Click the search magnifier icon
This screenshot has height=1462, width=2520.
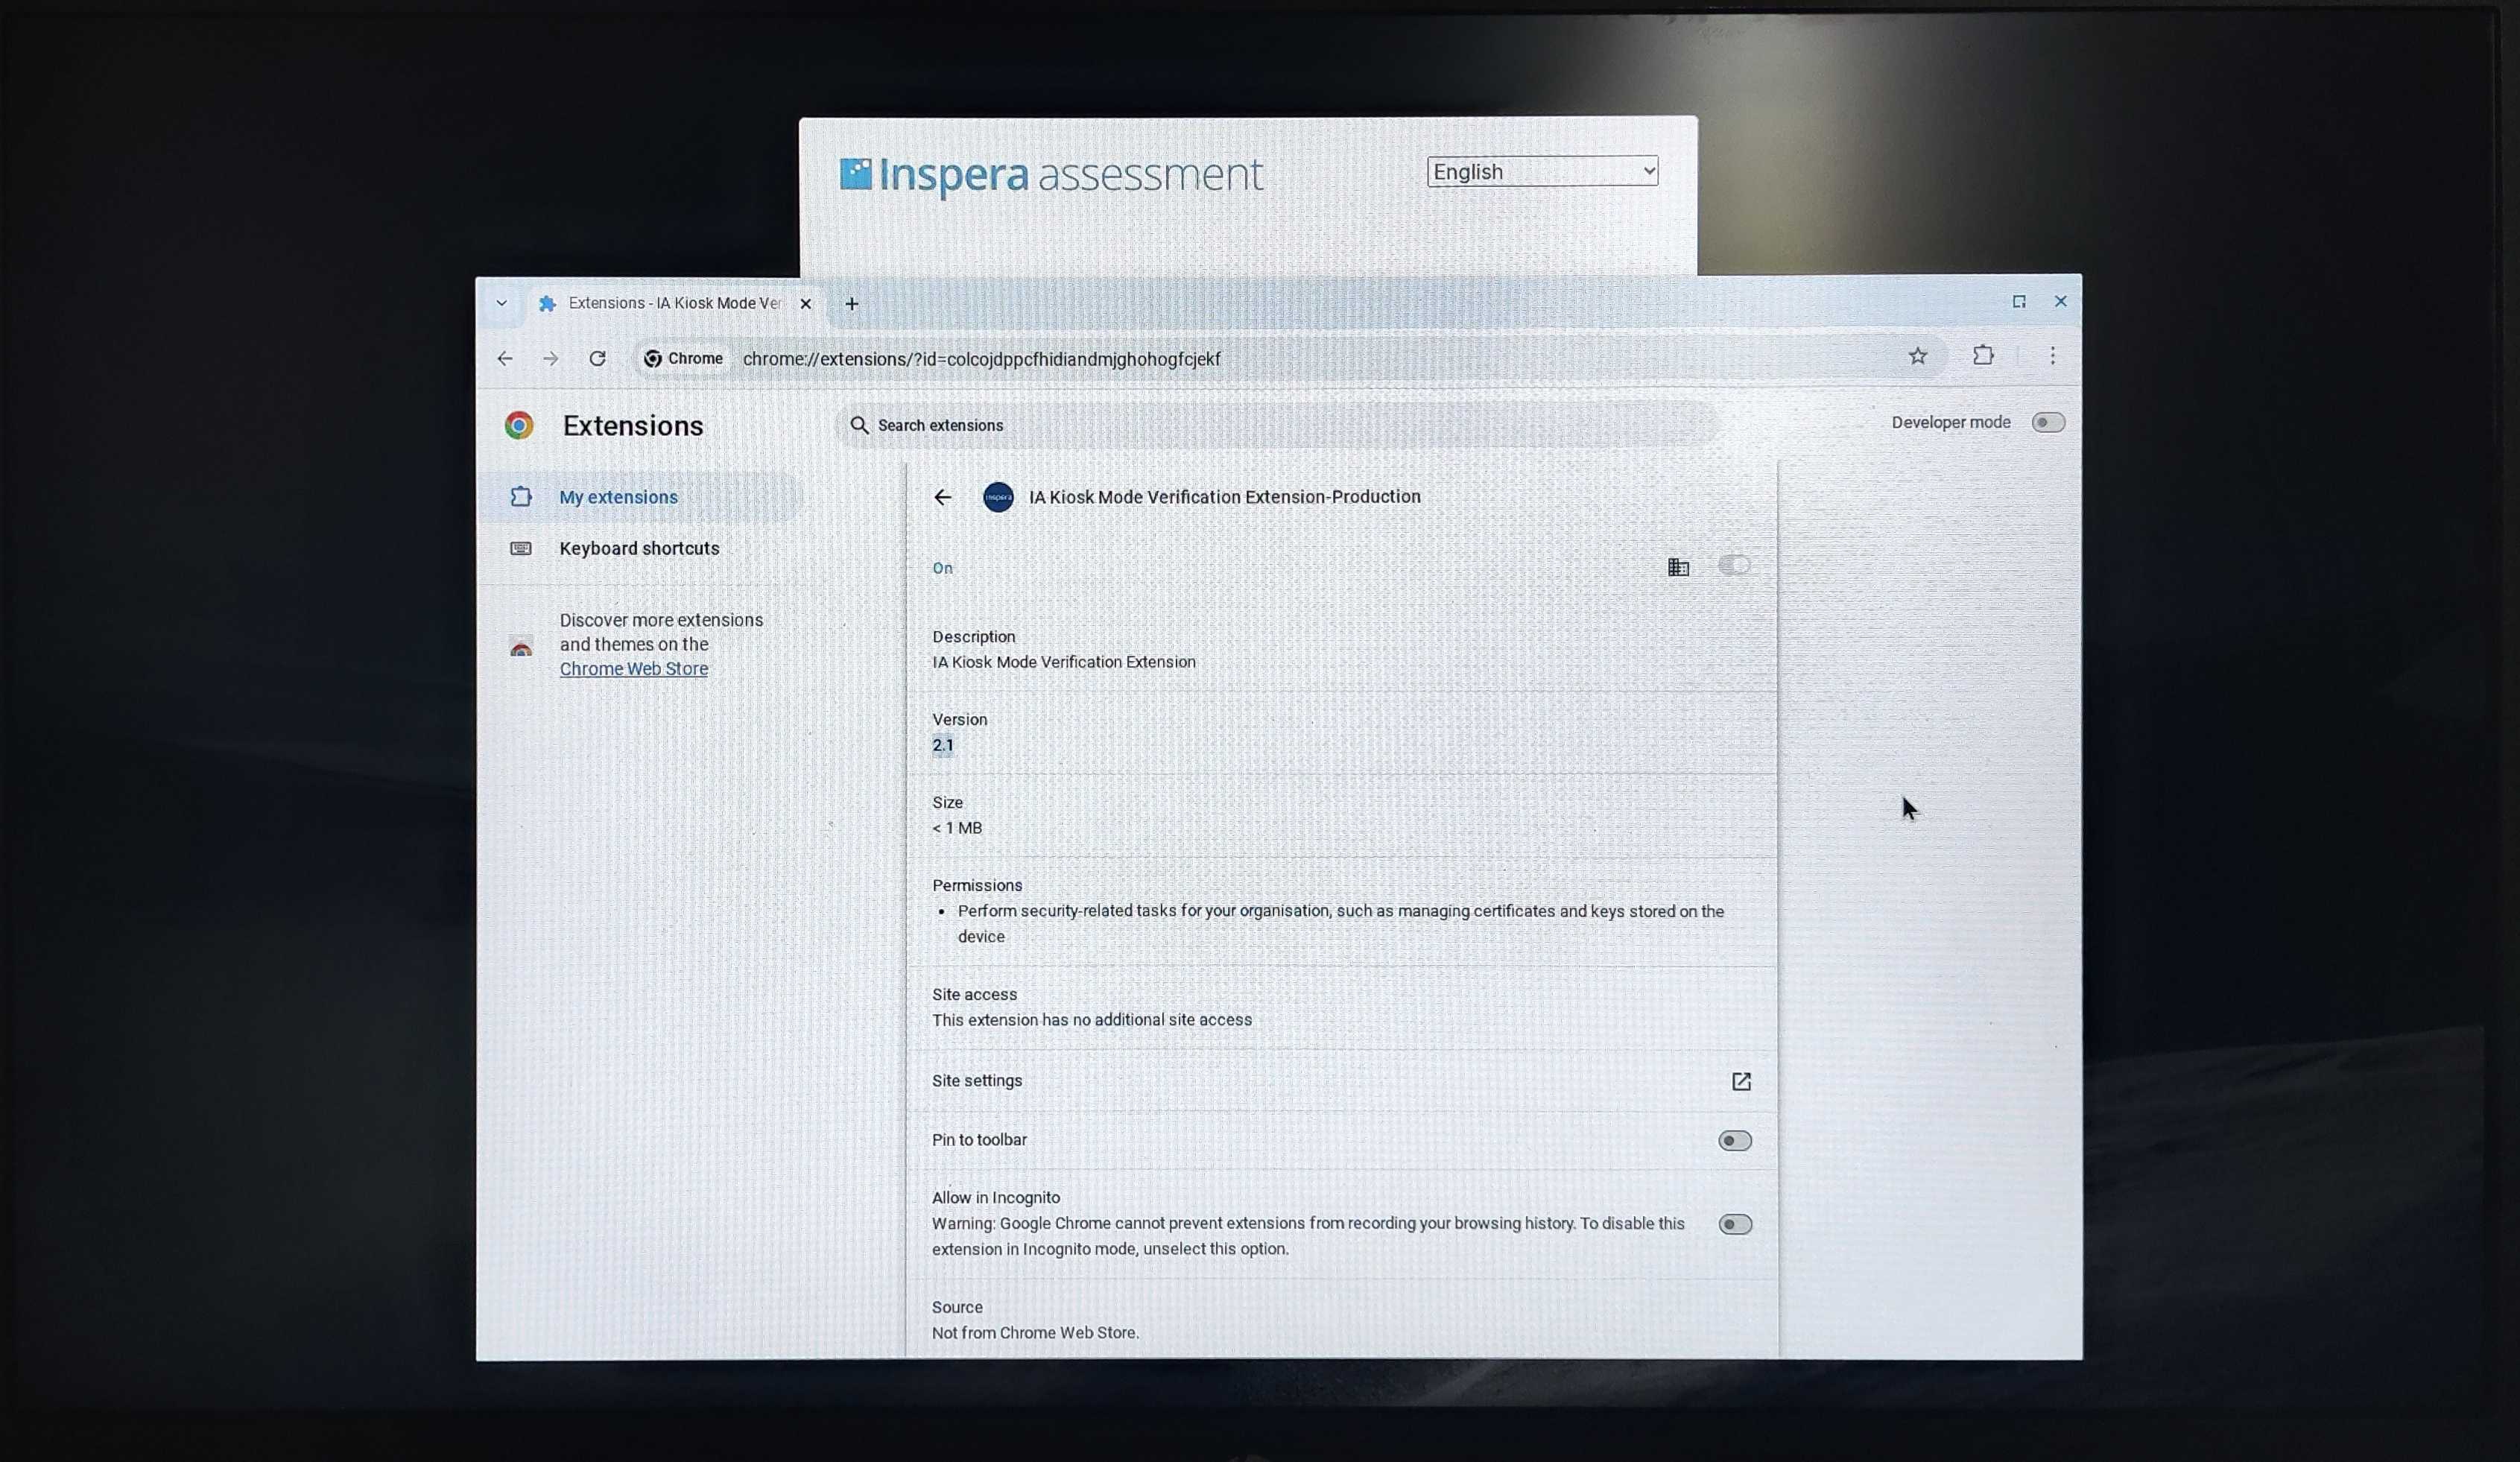pos(859,425)
